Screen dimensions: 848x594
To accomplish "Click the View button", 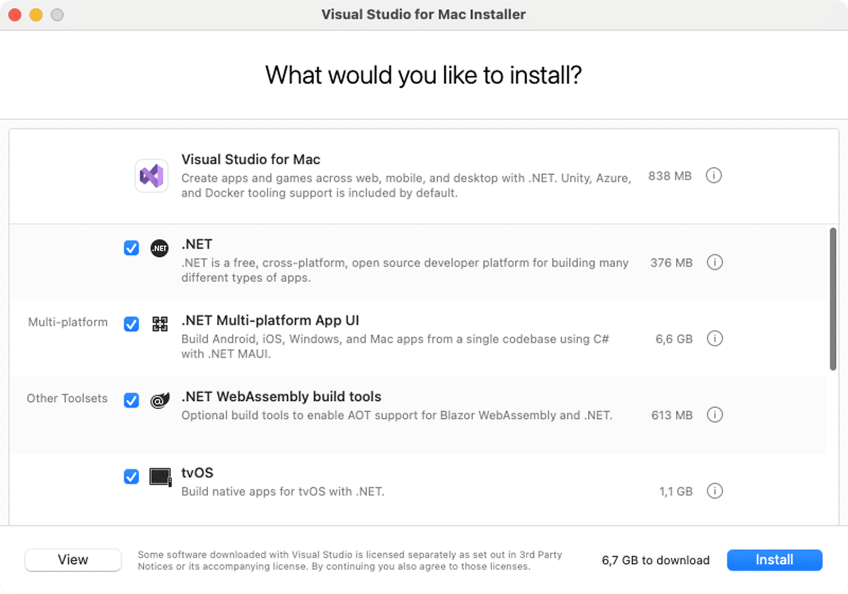I will coord(73,560).
